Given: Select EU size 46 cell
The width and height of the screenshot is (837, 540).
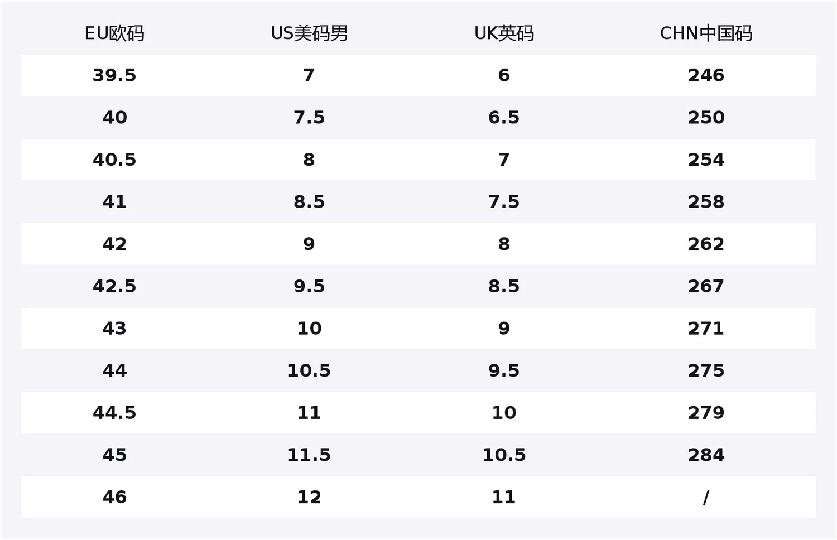Looking at the screenshot, I should 114,497.
